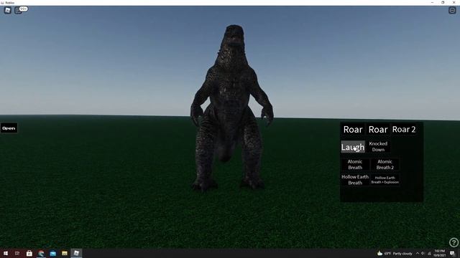The height and width of the screenshot is (258, 460).
Task: Open the Roblox menu icon
Action: [x=8, y=10]
